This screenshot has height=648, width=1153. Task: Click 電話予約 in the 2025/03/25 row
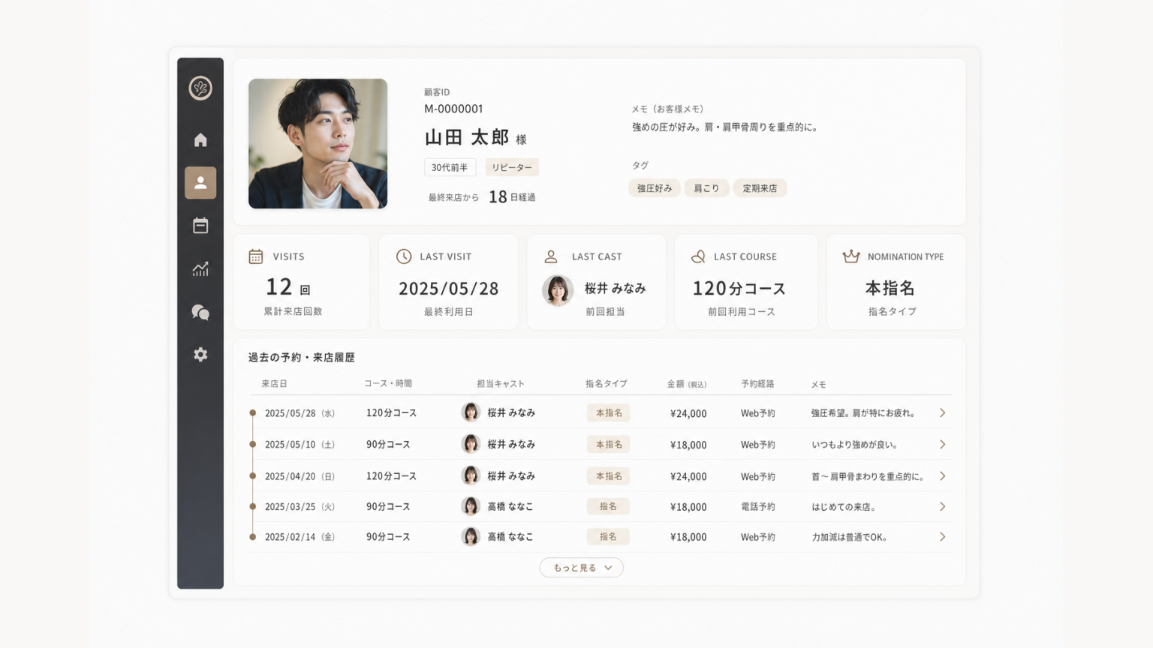coord(758,507)
